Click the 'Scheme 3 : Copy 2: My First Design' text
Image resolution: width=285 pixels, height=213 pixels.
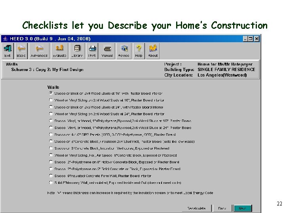[x=47, y=69]
